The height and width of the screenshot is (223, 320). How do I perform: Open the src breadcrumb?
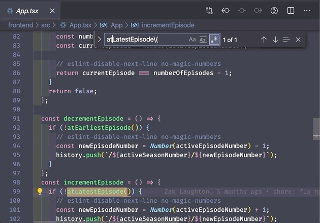46,25
